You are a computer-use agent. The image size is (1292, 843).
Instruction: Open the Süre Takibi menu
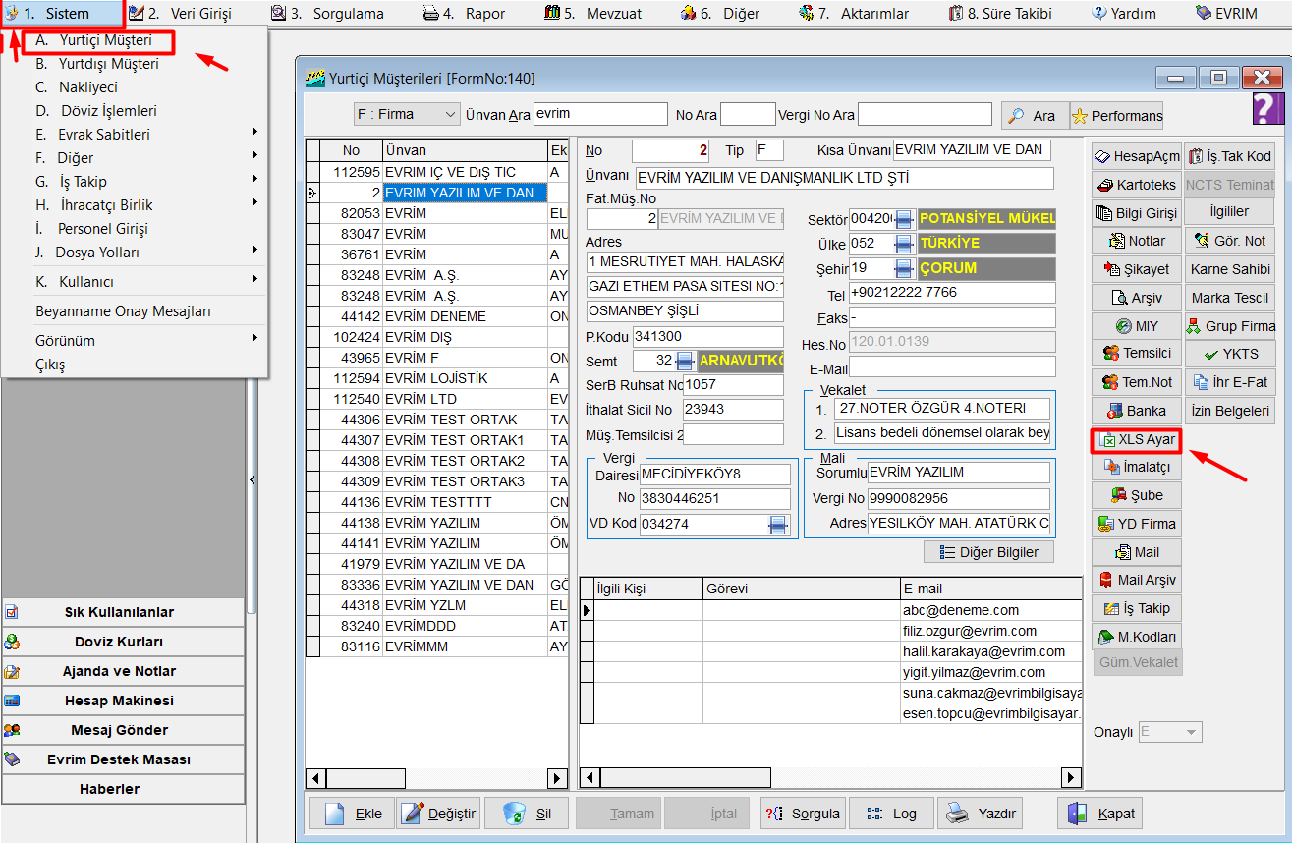[x=1000, y=14]
